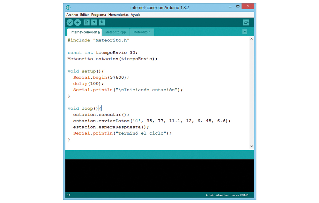Switch to the Meteorito.h tab
This screenshot has height=203, width=319.
click(142, 32)
